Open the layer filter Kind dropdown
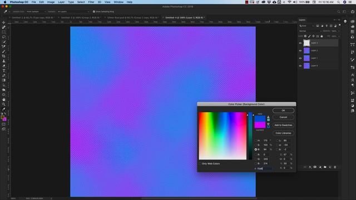Image resolution: width=356 pixels, height=200 pixels. pos(306,26)
